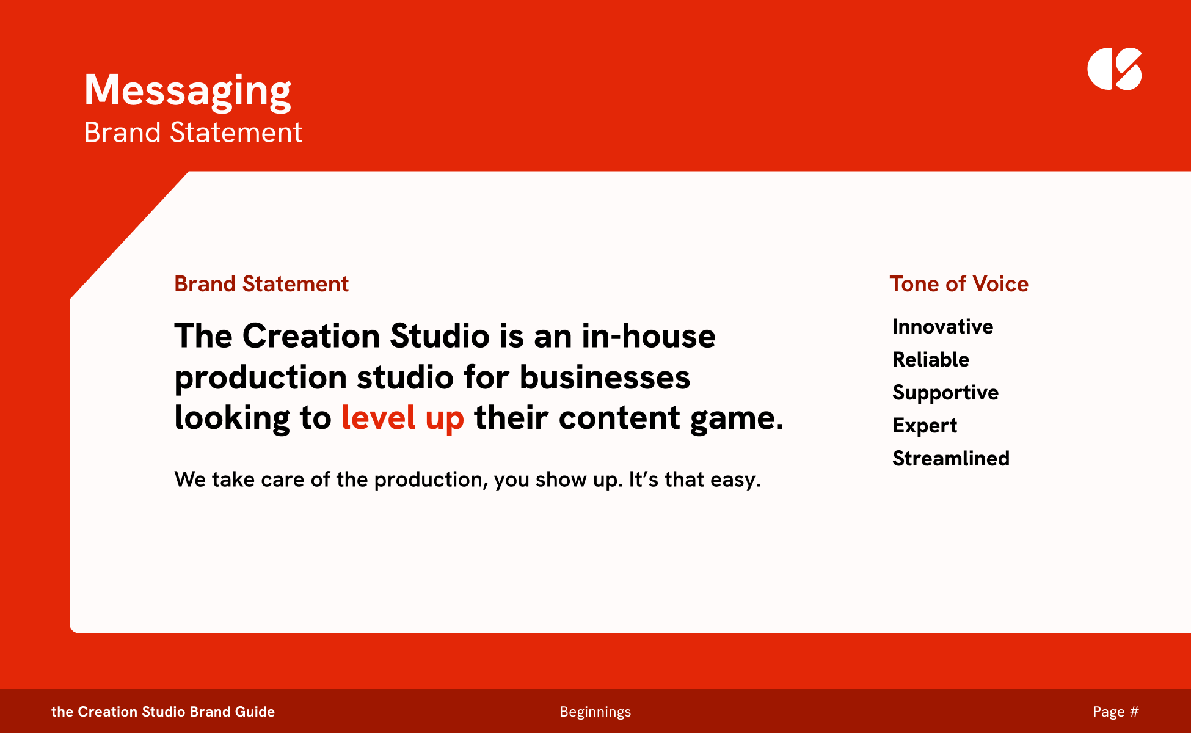
Task: Click 'their content game.' text
Action: 628,418
